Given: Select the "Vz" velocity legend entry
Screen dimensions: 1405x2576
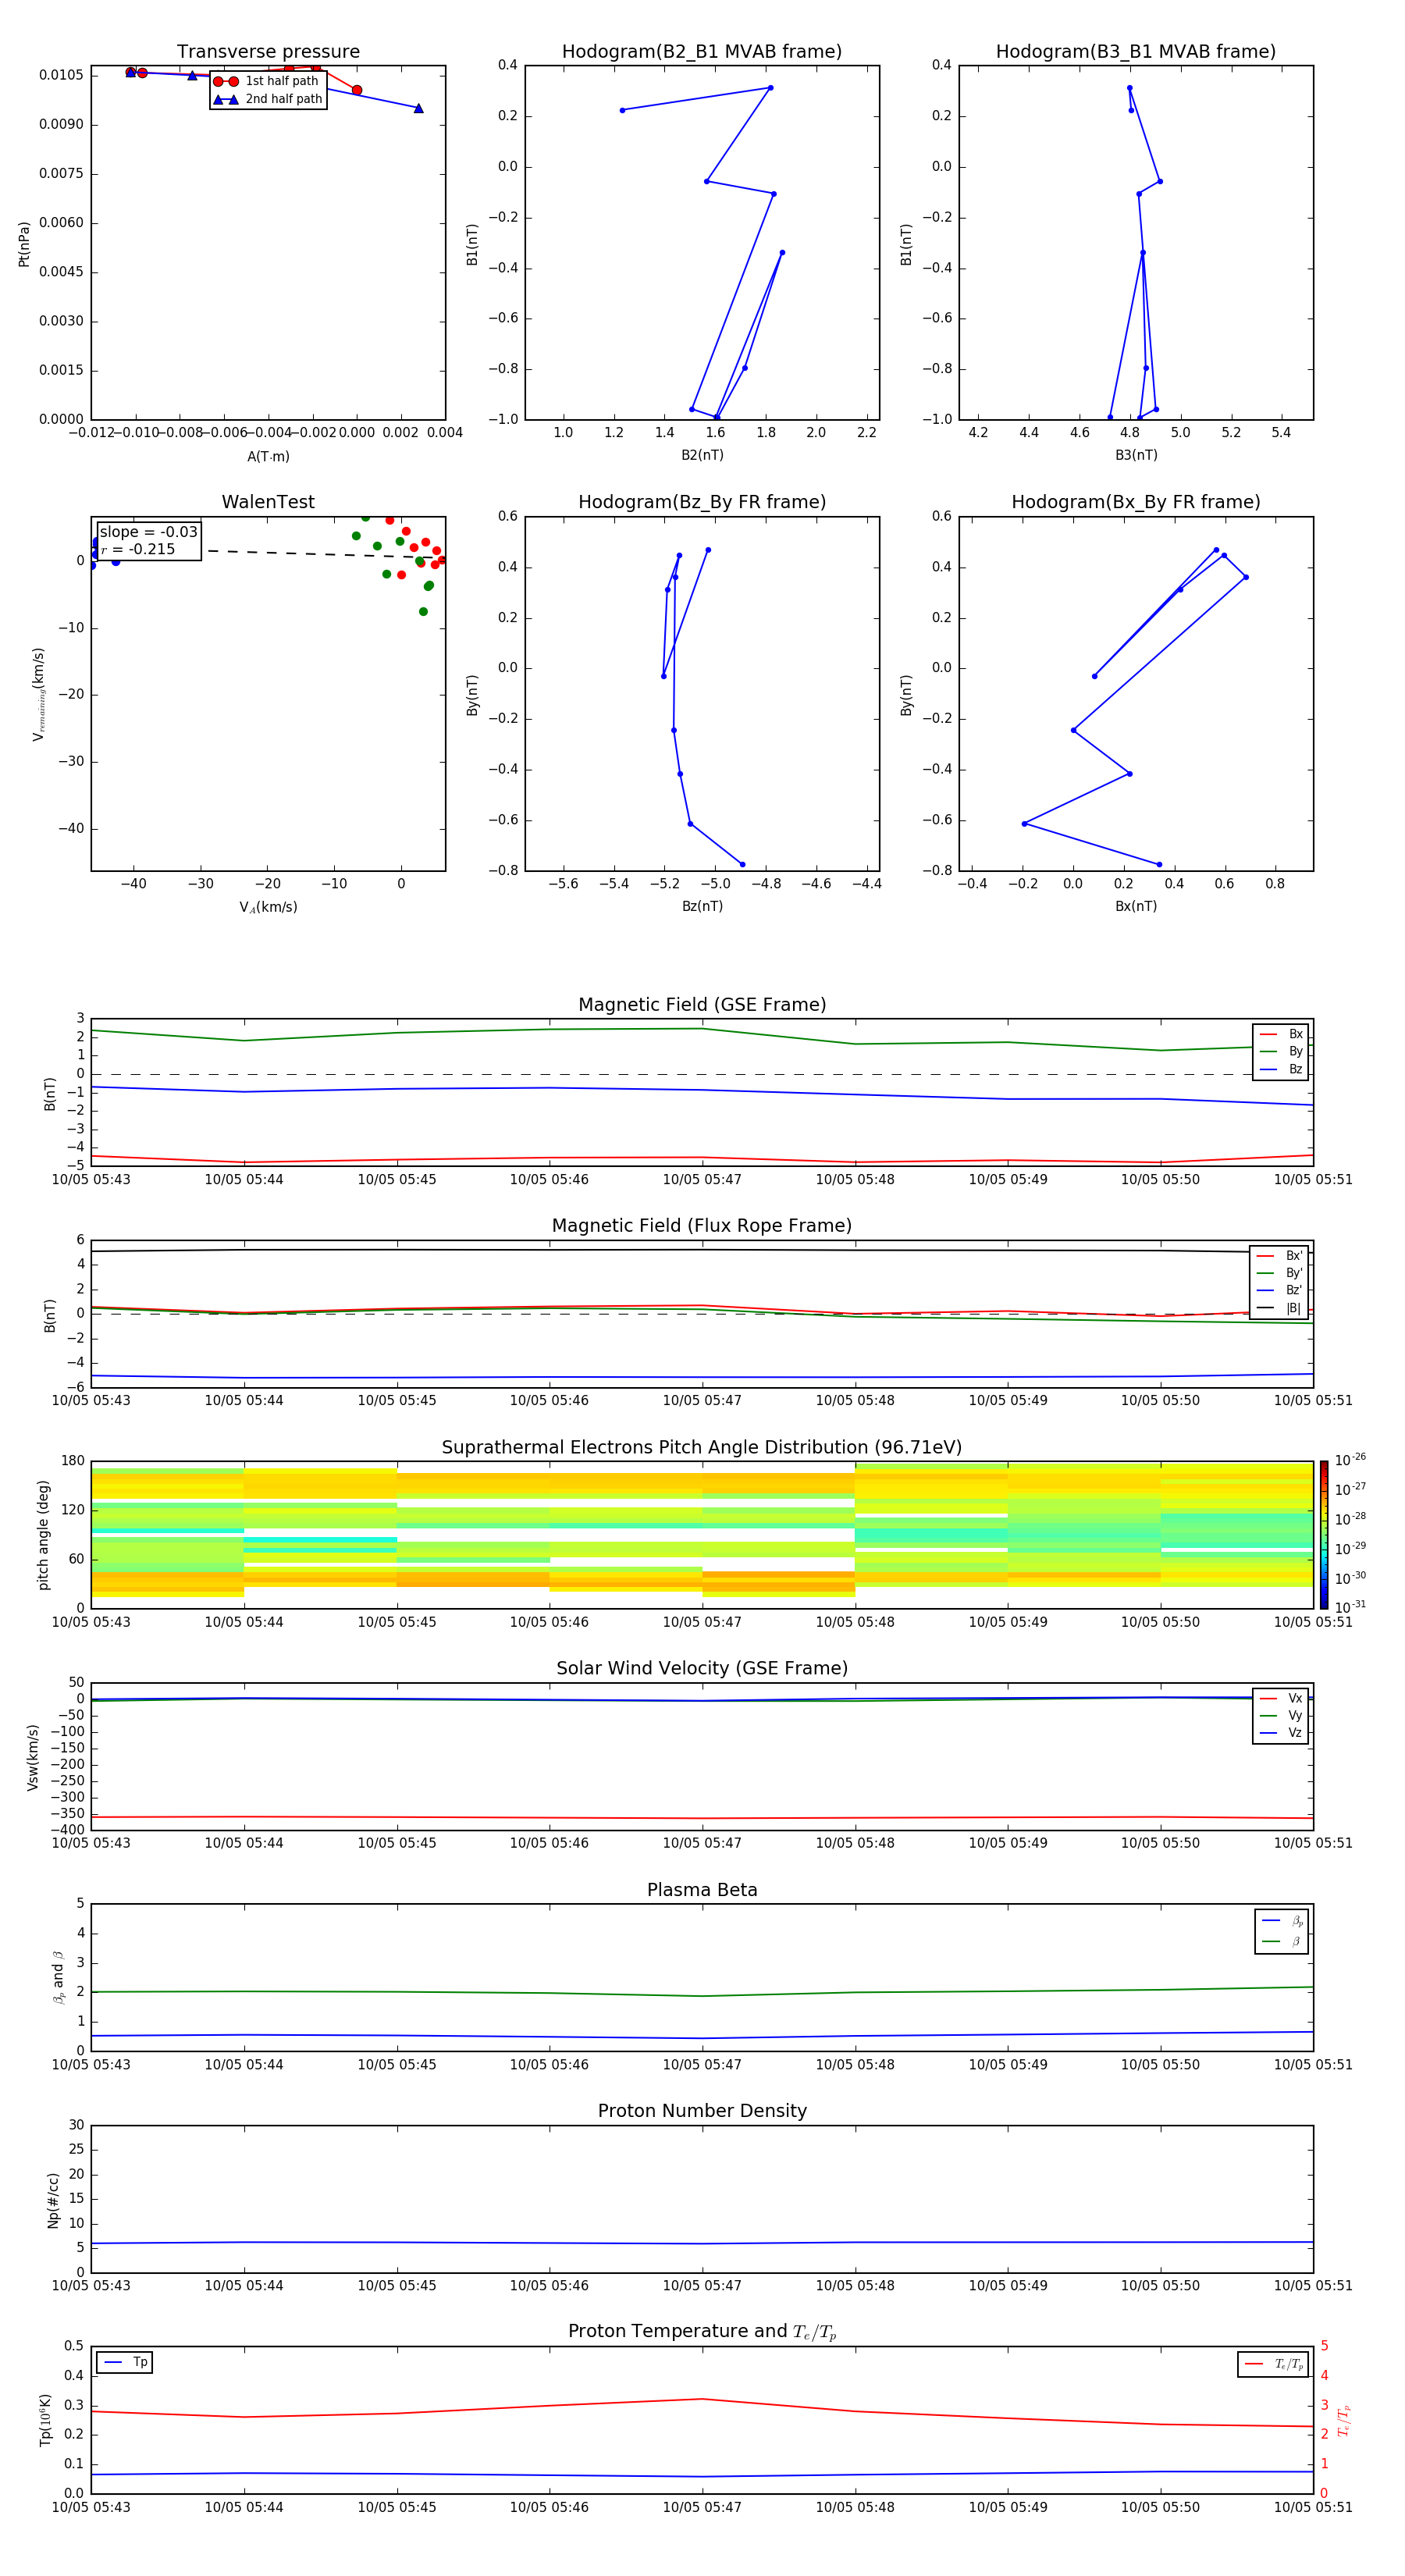Looking at the screenshot, I should tap(1281, 1733).
